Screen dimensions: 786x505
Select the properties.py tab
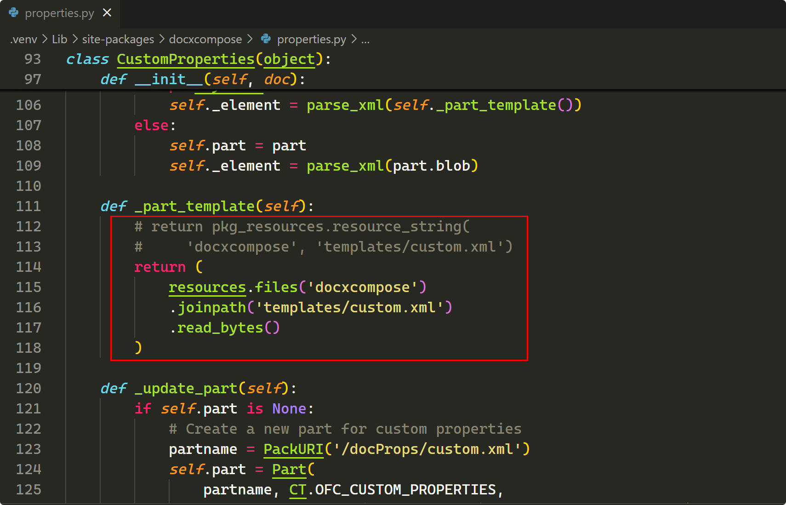59,13
